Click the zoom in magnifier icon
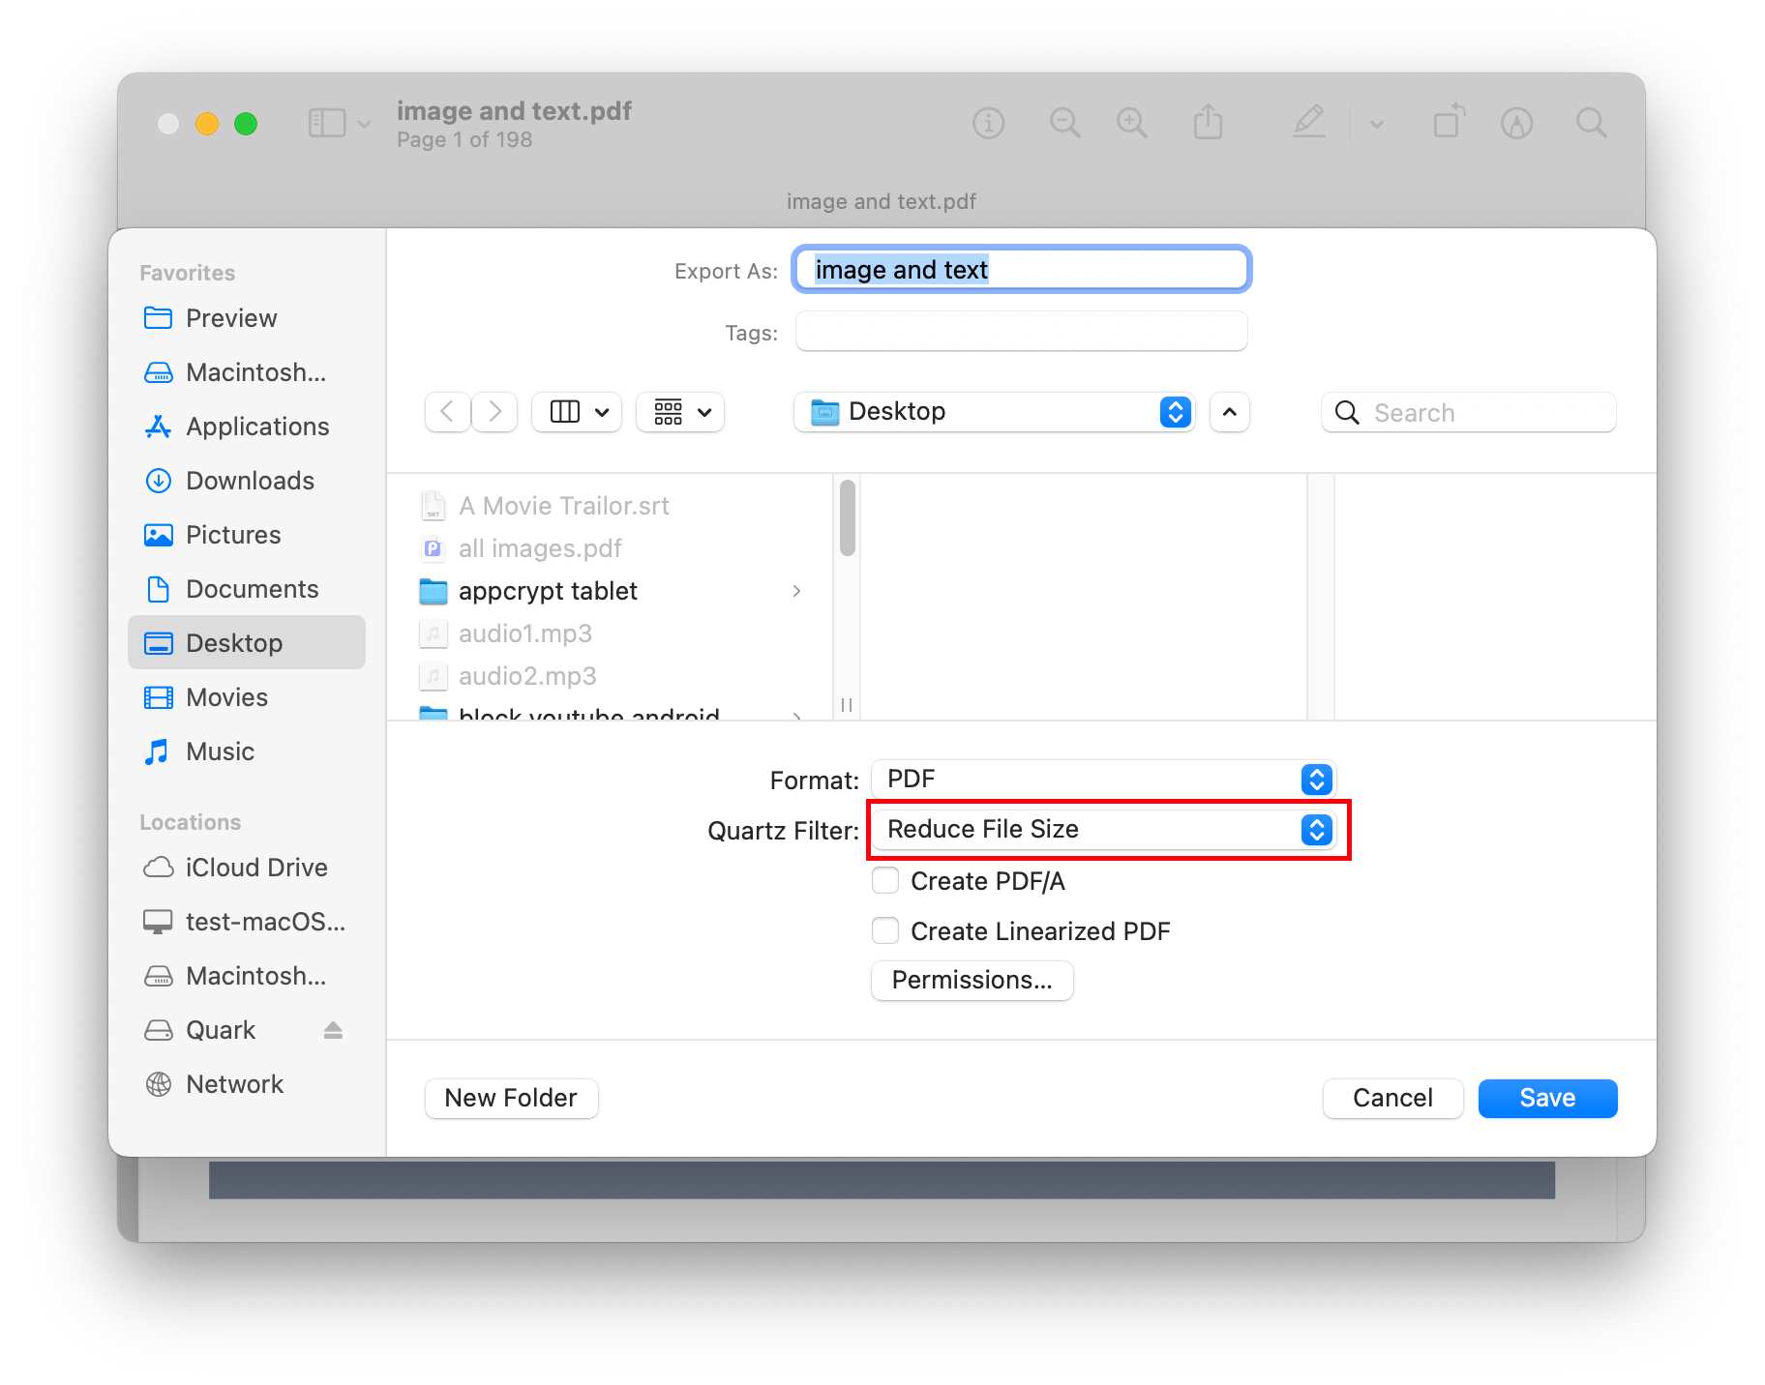Image resolution: width=1765 pixels, height=1385 pixels. 1131,123
